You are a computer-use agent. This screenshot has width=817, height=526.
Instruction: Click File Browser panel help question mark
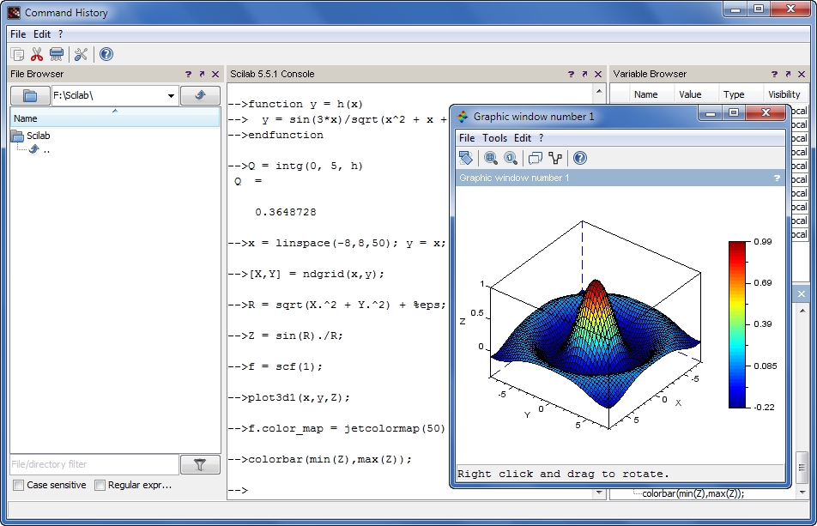click(x=188, y=74)
